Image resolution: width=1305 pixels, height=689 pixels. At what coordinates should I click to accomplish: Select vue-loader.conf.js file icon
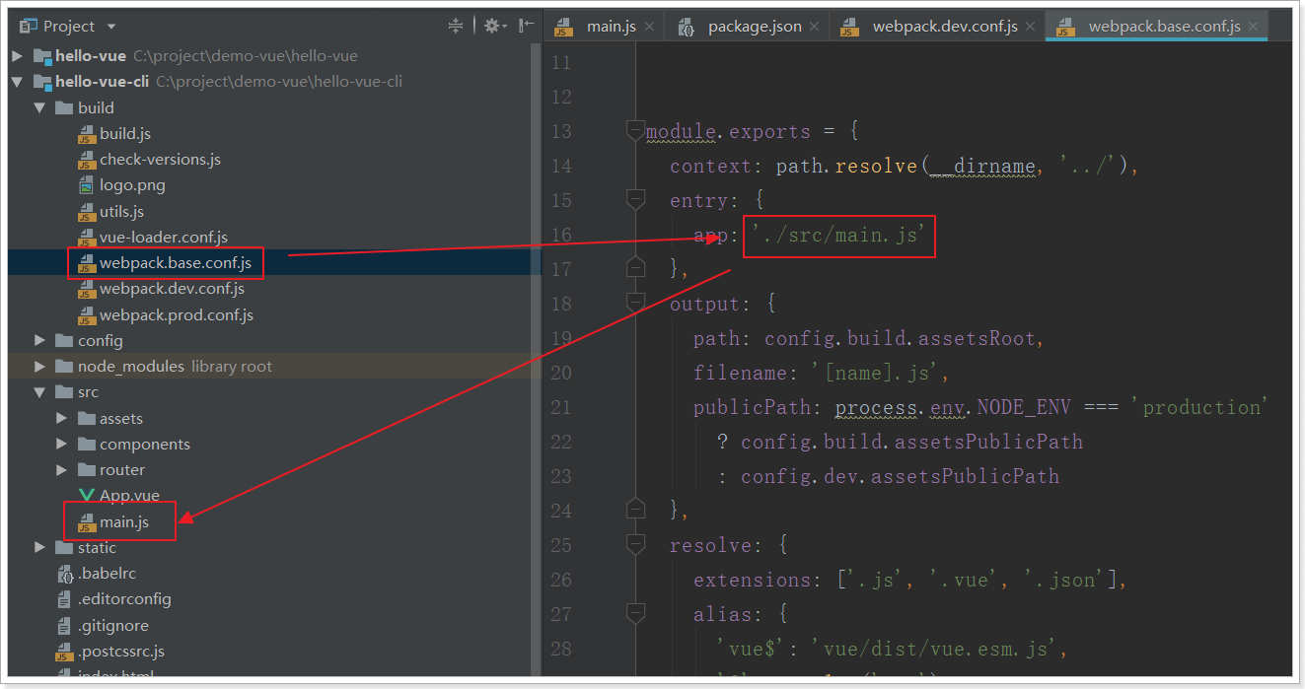87,238
